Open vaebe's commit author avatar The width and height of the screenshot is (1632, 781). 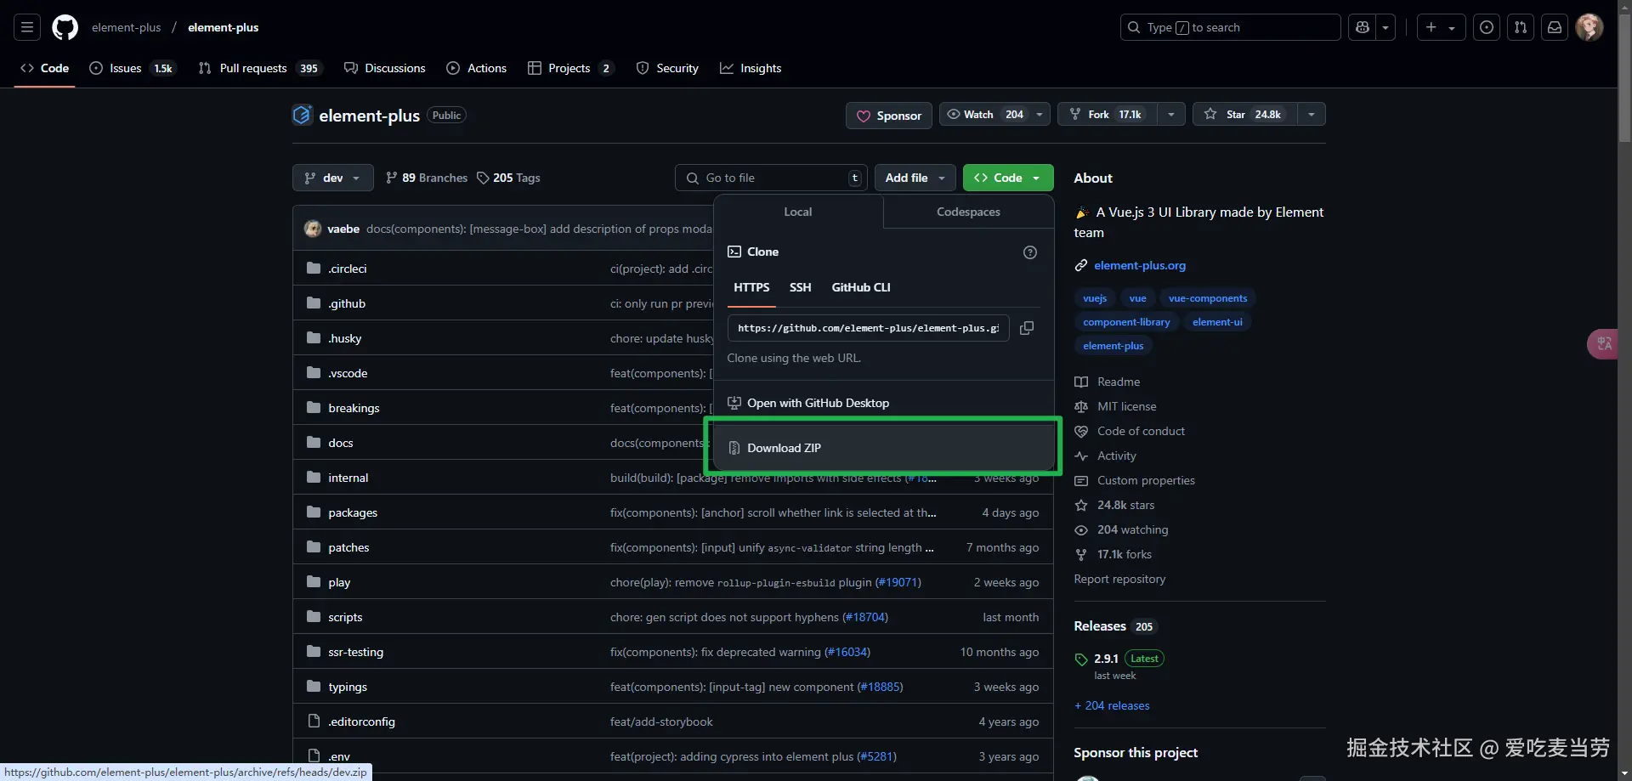tap(313, 229)
